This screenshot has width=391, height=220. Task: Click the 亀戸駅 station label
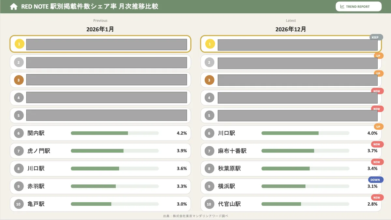pyautogui.click(x=36, y=204)
